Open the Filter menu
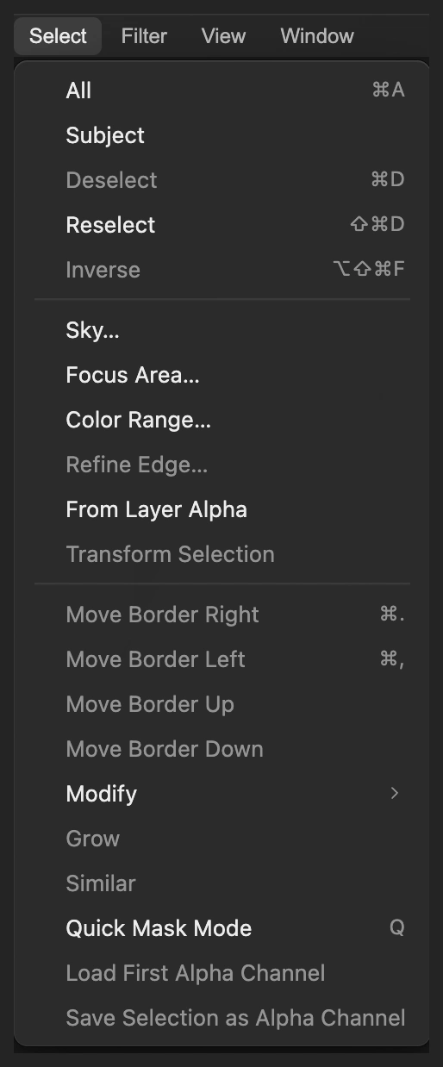Screen dimensions: 443x1067 tap(144, 36)
